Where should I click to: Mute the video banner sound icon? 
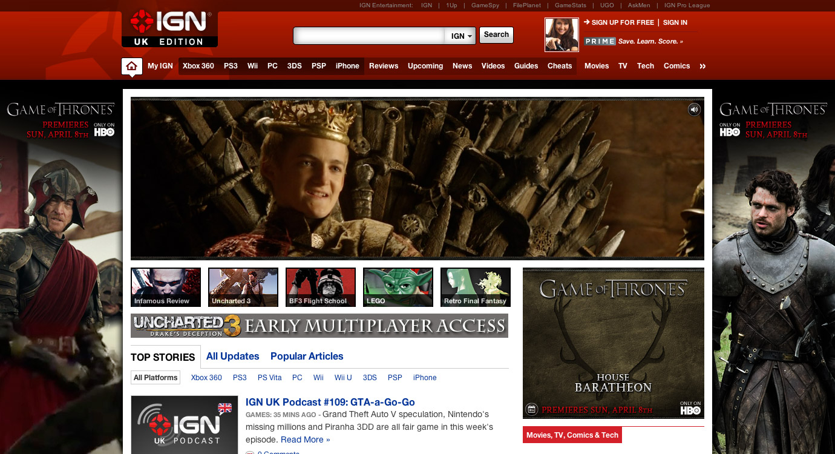(x=694, y=110)
